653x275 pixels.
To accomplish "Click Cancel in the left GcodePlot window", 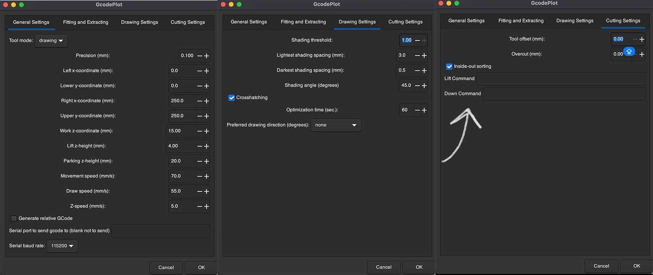I will (x=166, y=267).
